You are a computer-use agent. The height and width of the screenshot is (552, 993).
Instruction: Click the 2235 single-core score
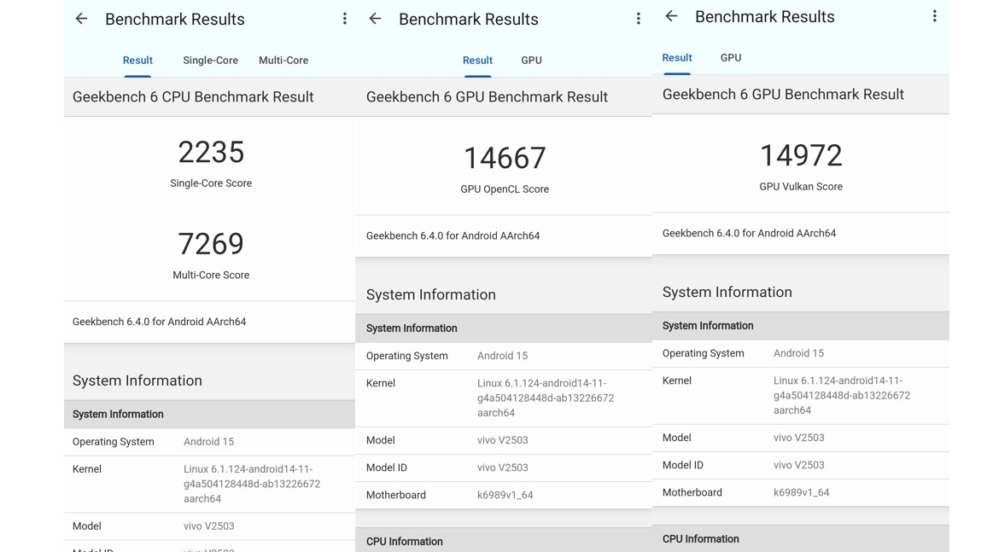click(211, 153)
